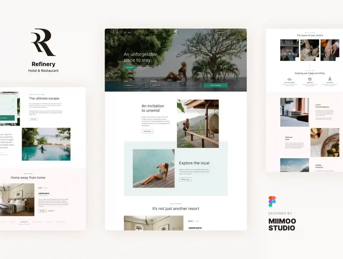Image resolution: width=343 pixels, height=259 pixels.
Task: Click the arrow on the middle restaurant card
Action: coord(317,58)
